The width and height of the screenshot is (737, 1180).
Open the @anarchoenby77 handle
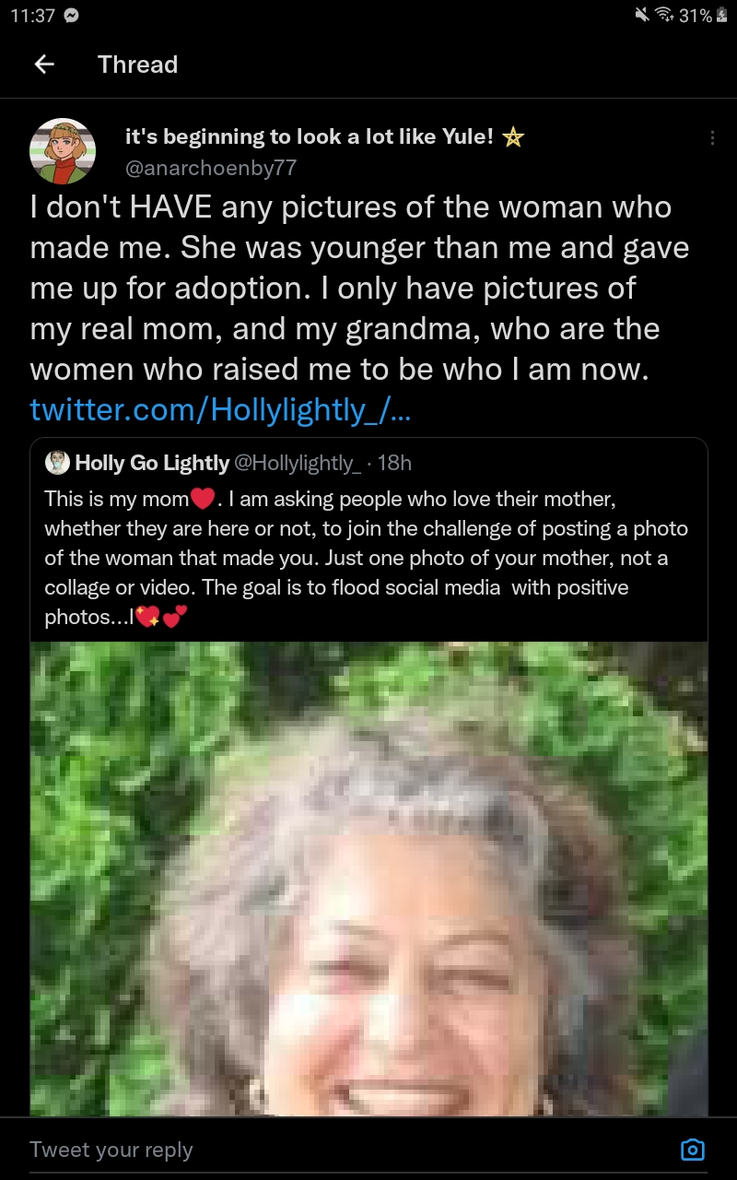(210, 168)
